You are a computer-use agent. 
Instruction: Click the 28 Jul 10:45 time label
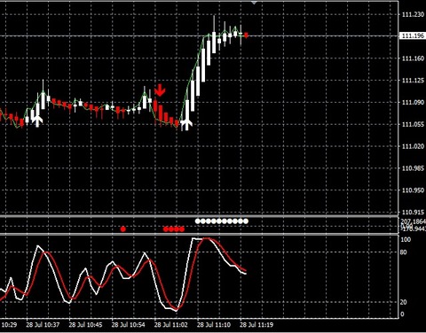(85, 325)
